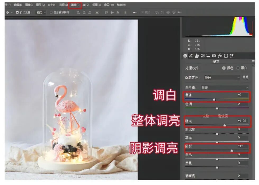Click the 3D pan camera icon
Screen dimensions: 259x185
(168, 12)
